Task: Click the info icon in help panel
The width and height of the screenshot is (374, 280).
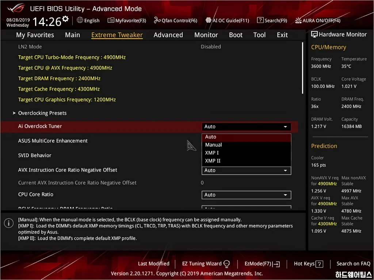Action: click(9, 223)
